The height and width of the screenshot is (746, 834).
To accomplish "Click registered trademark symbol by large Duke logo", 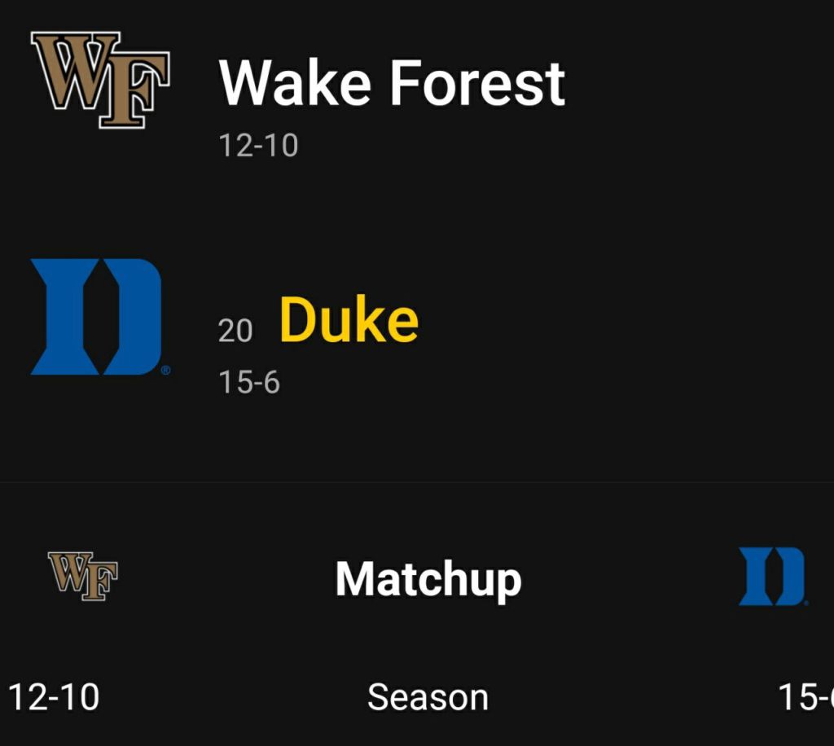I will click(165, 371).
